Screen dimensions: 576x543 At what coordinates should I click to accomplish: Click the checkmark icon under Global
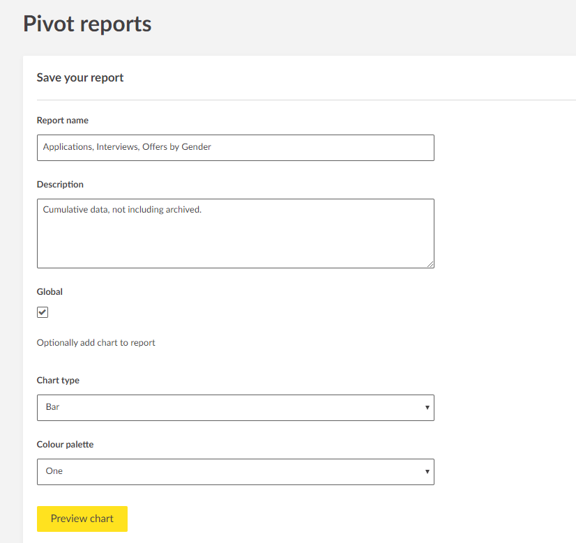click(x=43, y=312)
